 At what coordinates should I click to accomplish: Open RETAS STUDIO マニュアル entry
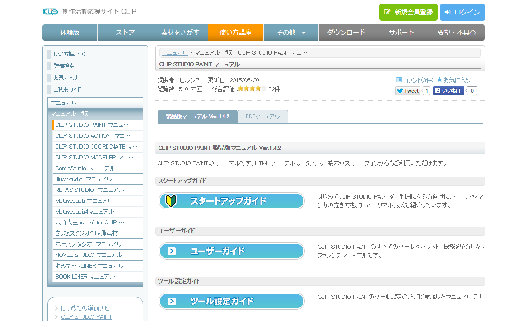pos(98,190)
